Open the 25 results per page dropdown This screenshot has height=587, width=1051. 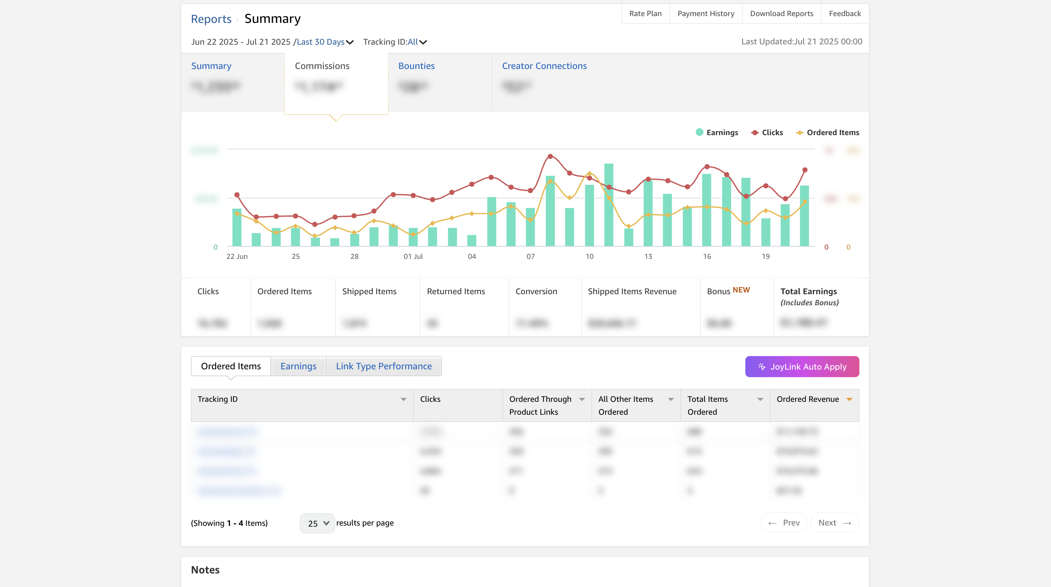pos(317,523)
